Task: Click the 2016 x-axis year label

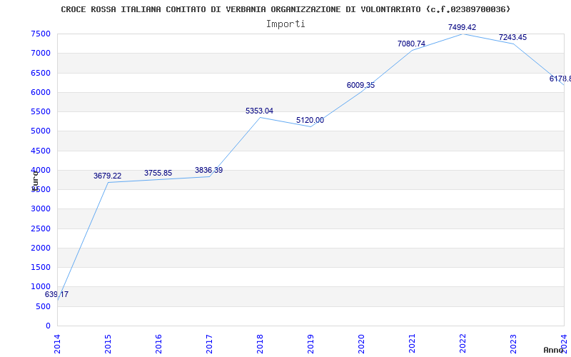Action: [x=158, y=344]
